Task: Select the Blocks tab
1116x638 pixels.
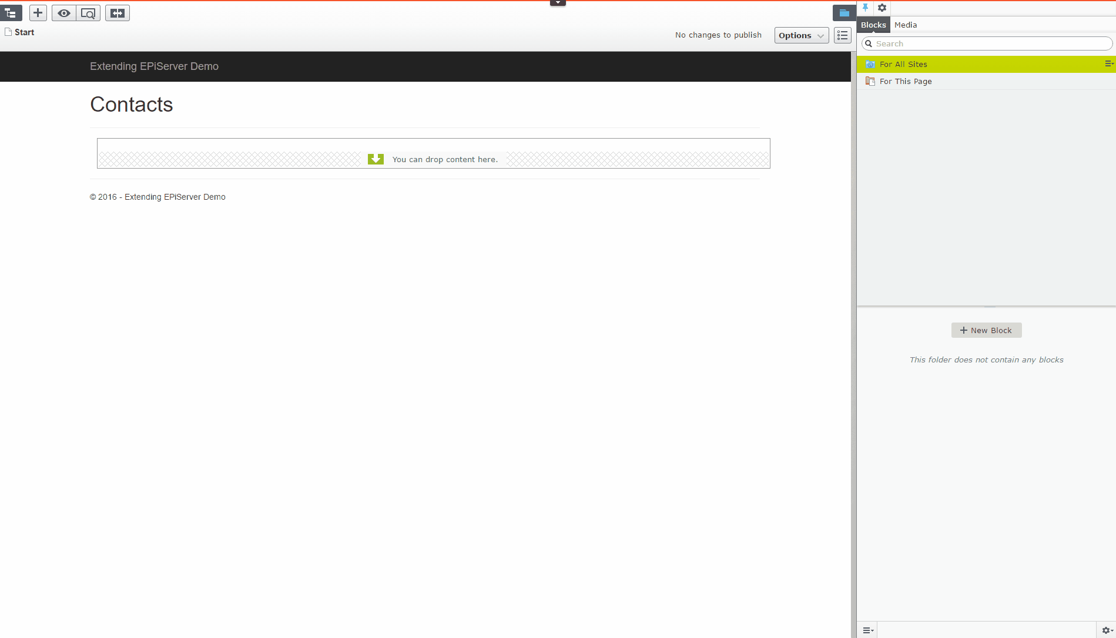Action: [x=873, y=25]
